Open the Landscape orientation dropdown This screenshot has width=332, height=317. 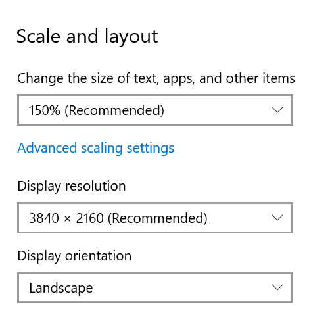point(155,287)
